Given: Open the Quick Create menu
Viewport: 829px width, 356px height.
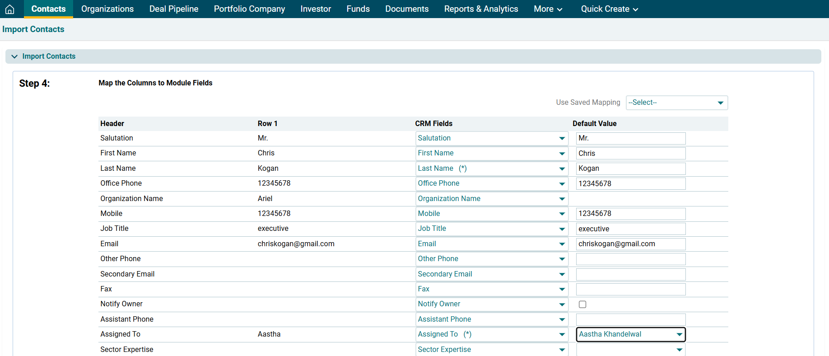Looking at the screenshot, I should [609, 9].
